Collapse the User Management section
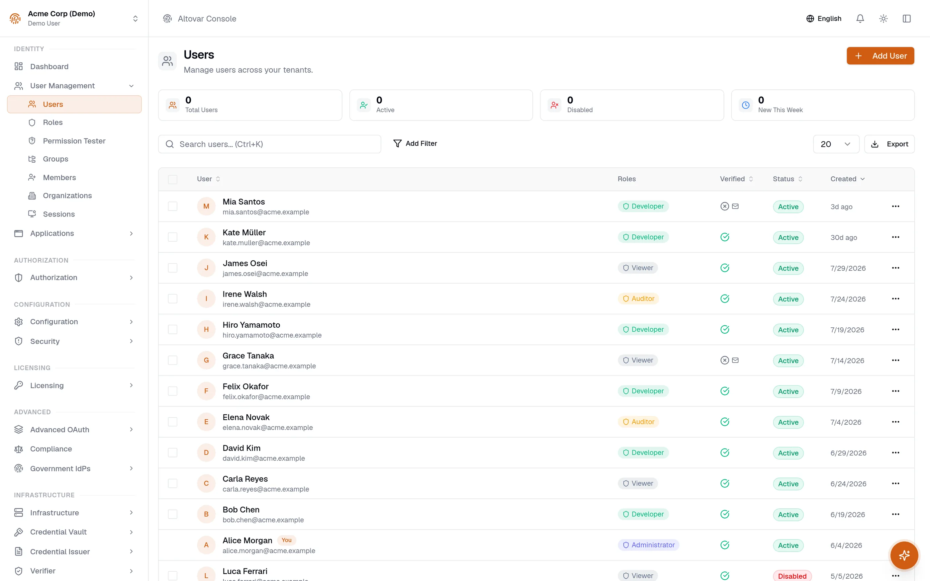Viewport: 930px width, 581px height. click(x=74, y=86)
